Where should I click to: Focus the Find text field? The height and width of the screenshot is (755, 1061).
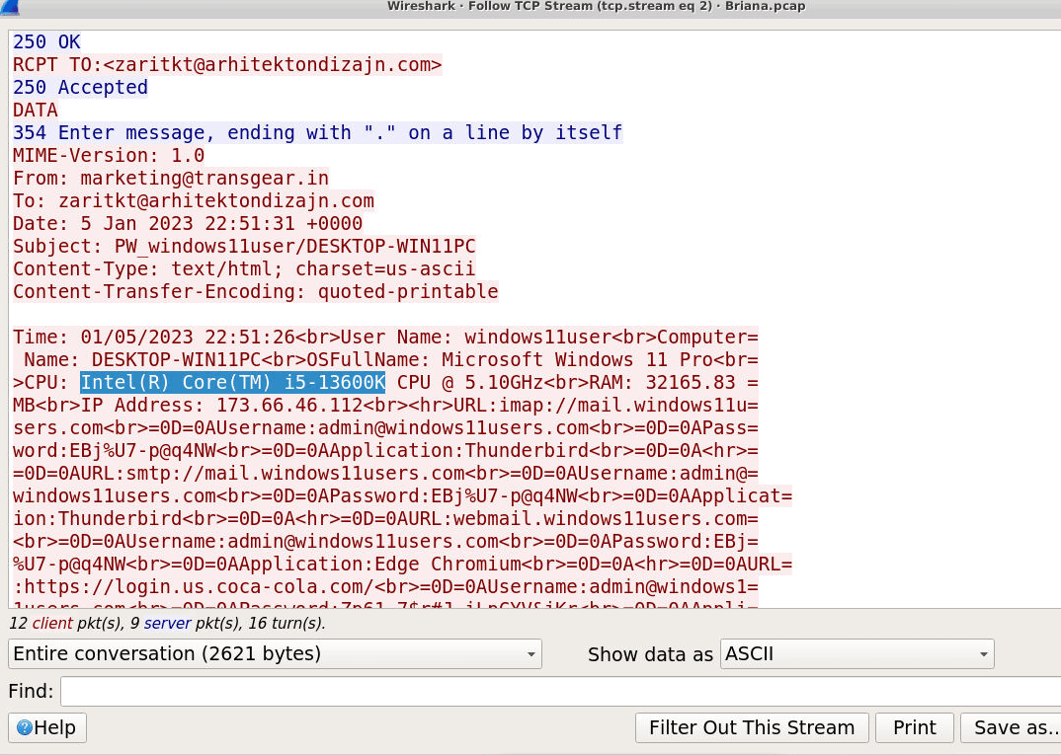click(560, 692)
